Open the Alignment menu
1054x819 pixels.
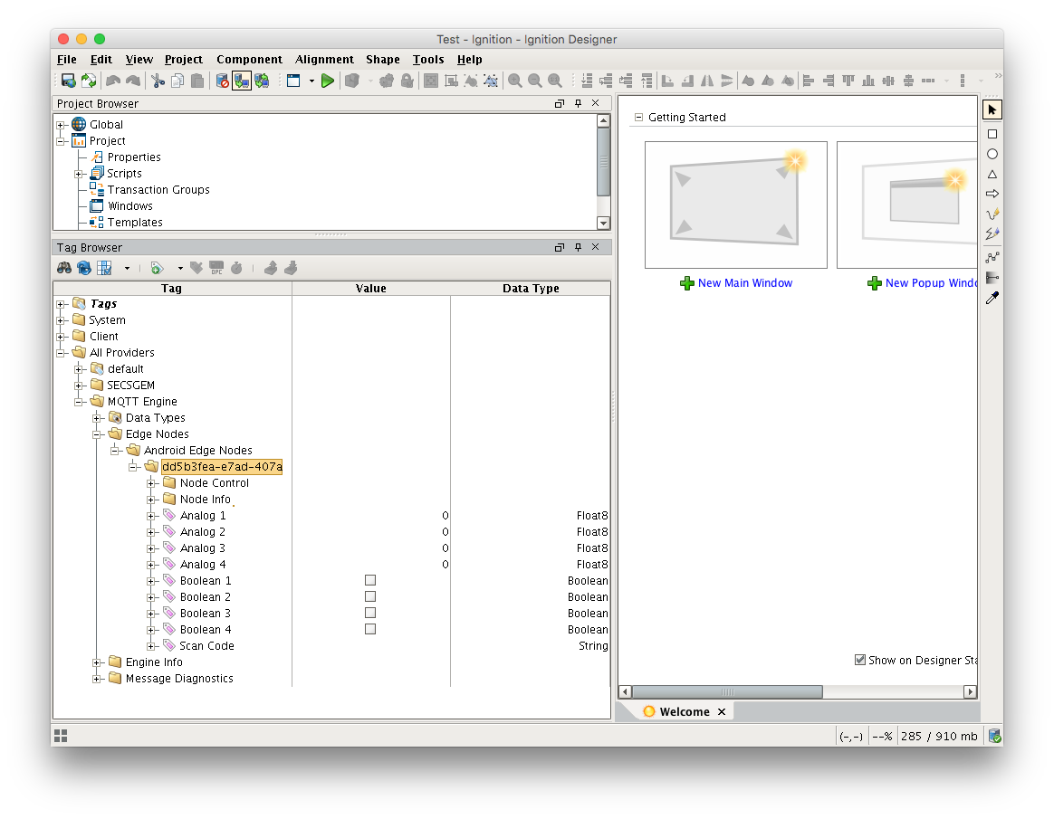[324, 59]
